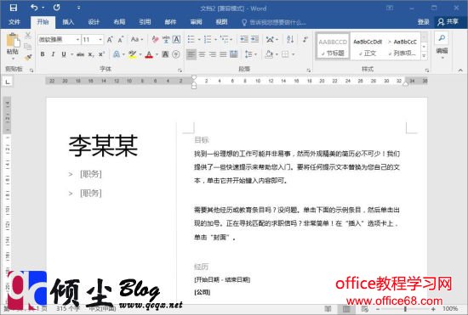
Task: Apply the 正文 style
Action: click(x=368, y=47)
